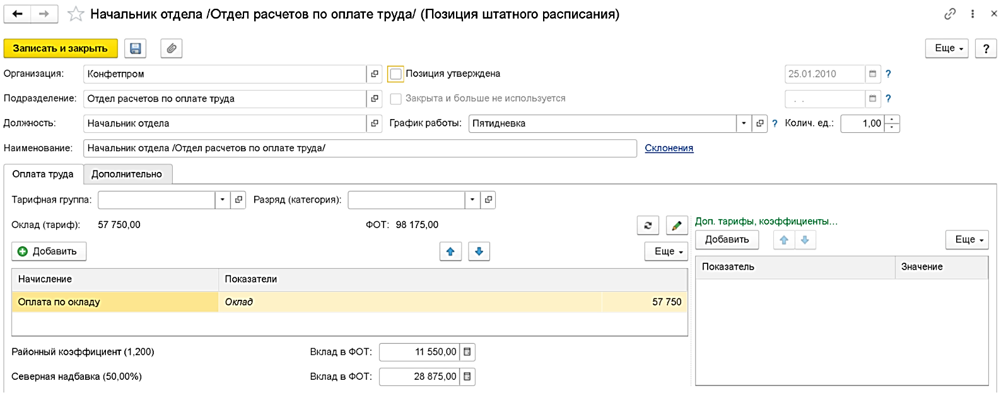Click the Показатель column header

[795, 267]
